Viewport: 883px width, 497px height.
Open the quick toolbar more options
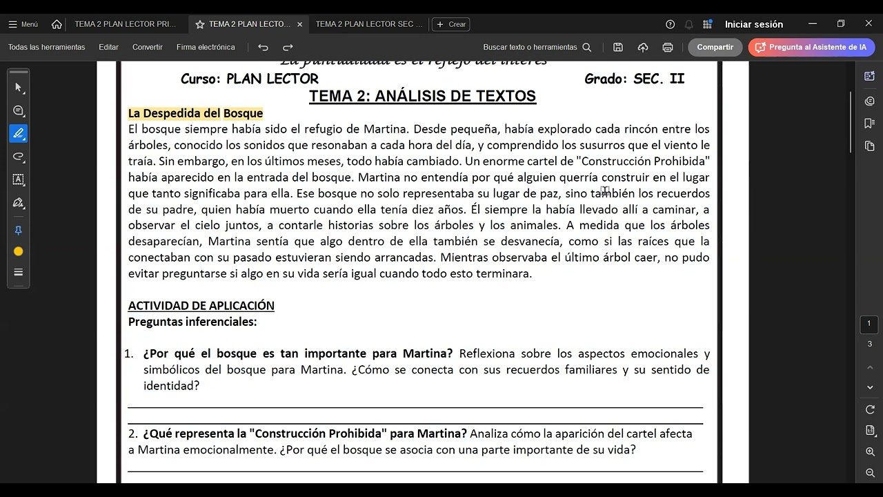tap(19, 272)
